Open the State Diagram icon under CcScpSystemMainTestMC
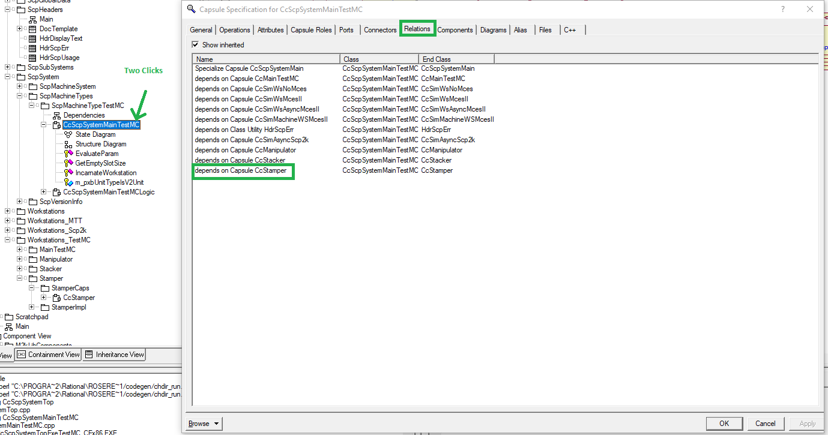 tap(67, 134)
